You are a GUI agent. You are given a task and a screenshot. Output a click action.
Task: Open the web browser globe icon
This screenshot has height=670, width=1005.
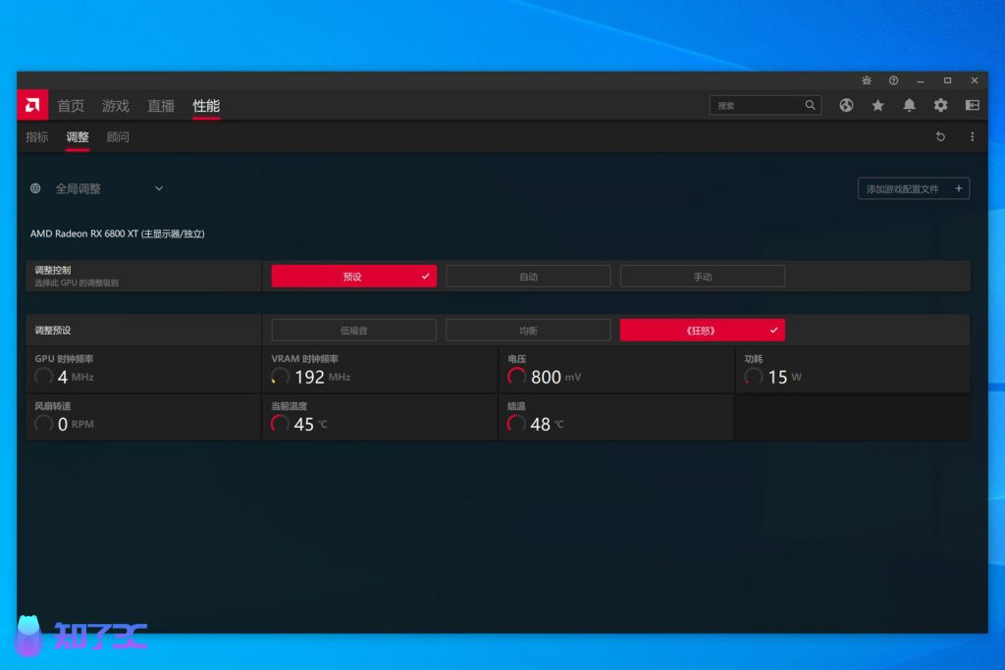pyautogui.click(x=846, y=105)
